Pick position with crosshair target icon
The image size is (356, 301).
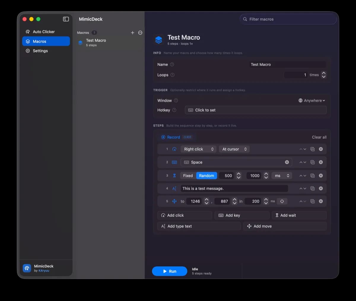[x=282, y=201]
